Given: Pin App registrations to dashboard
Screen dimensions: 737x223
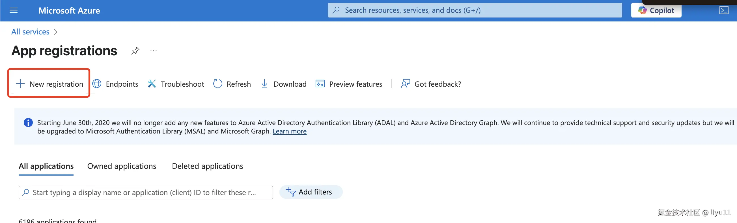Looking at the screenshot, I should pyautogui.click(x=135, y=51).
